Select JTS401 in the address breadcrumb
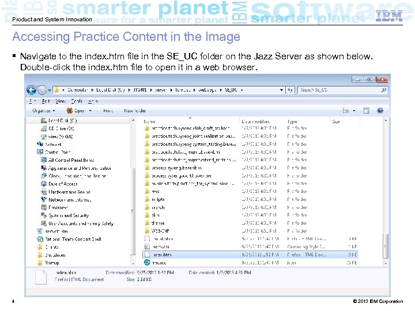The width and height of the screenshot is (415, 311). tap(140, 90)
